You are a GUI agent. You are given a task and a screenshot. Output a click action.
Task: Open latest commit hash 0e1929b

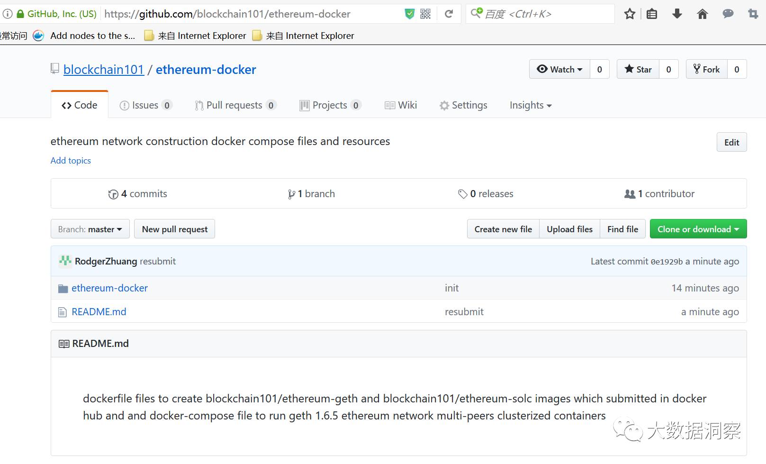pyautogui.click(x=667, y=262)
